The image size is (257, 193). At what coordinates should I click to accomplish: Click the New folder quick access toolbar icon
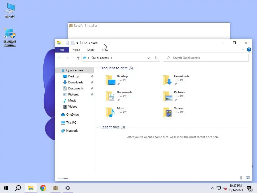(x=73, y=43)
